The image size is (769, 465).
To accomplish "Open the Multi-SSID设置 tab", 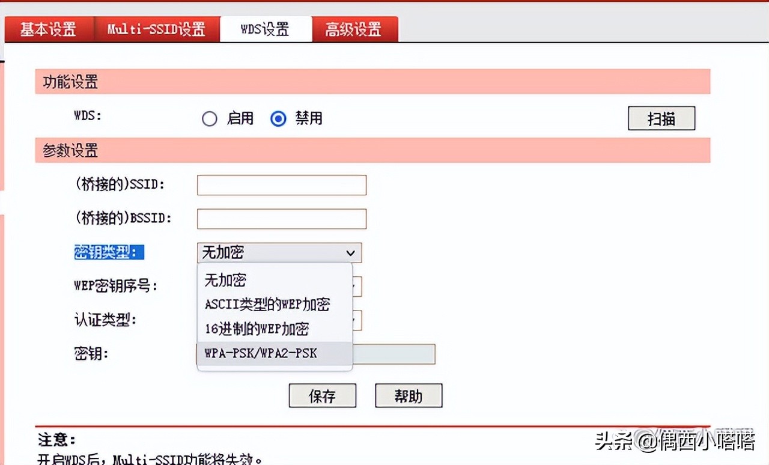I will pos(156,29).
